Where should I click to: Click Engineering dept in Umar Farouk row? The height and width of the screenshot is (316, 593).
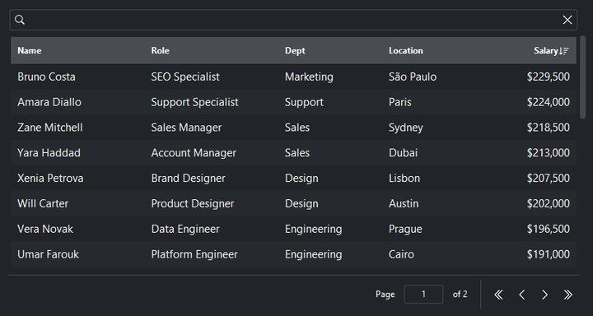coord(314,254)
